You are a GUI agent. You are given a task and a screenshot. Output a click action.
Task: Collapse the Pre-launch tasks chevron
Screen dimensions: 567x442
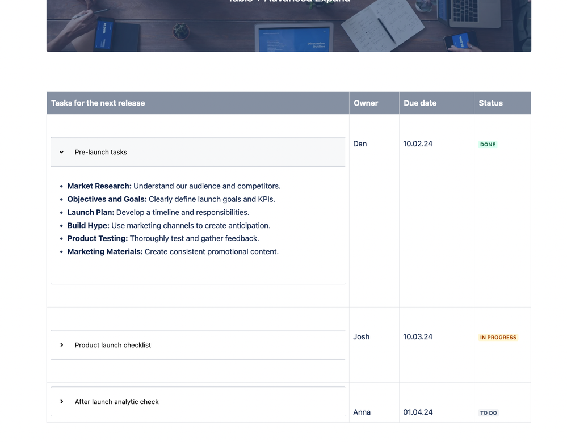61,152
